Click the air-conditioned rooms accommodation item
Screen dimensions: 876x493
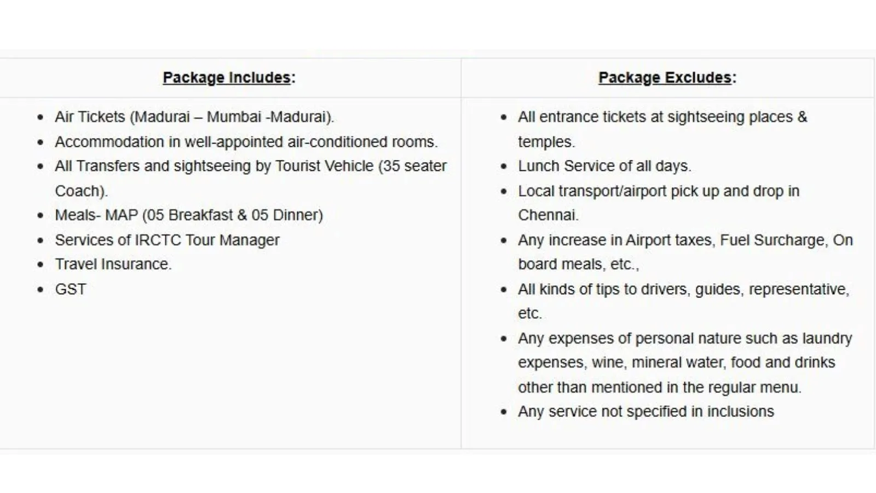pos(246,142)
